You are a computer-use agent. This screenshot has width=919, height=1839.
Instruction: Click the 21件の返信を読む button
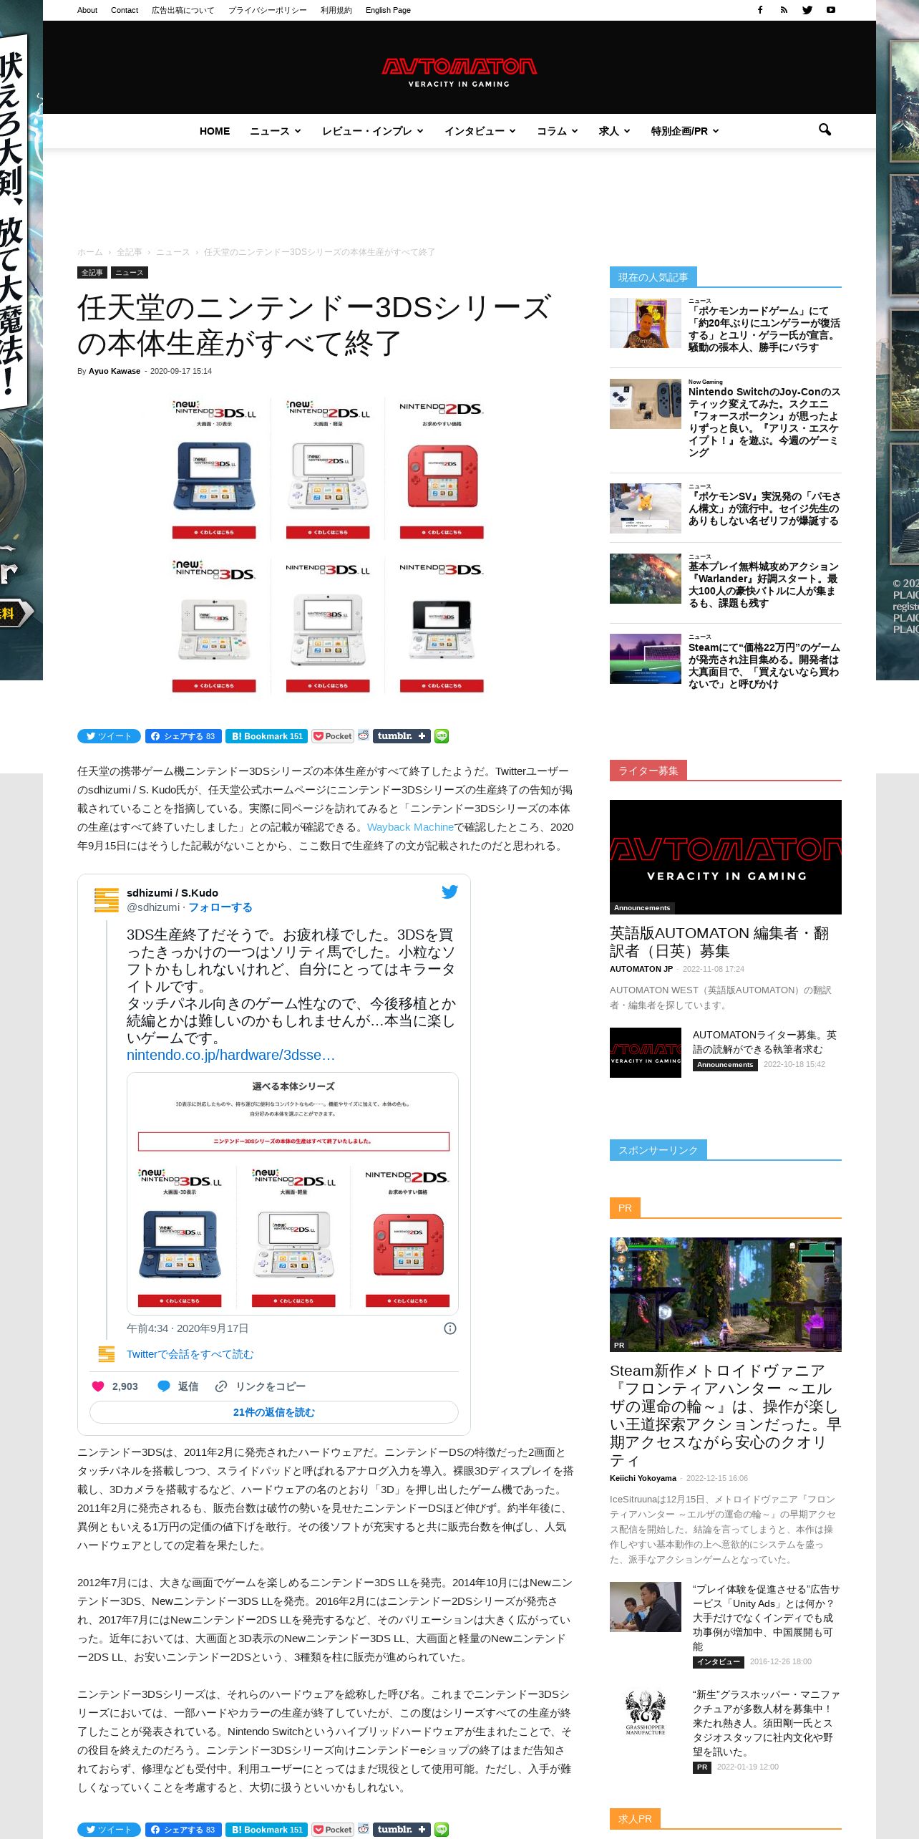tap(274, 1412)
